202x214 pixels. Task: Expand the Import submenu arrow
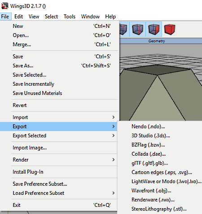114,117
